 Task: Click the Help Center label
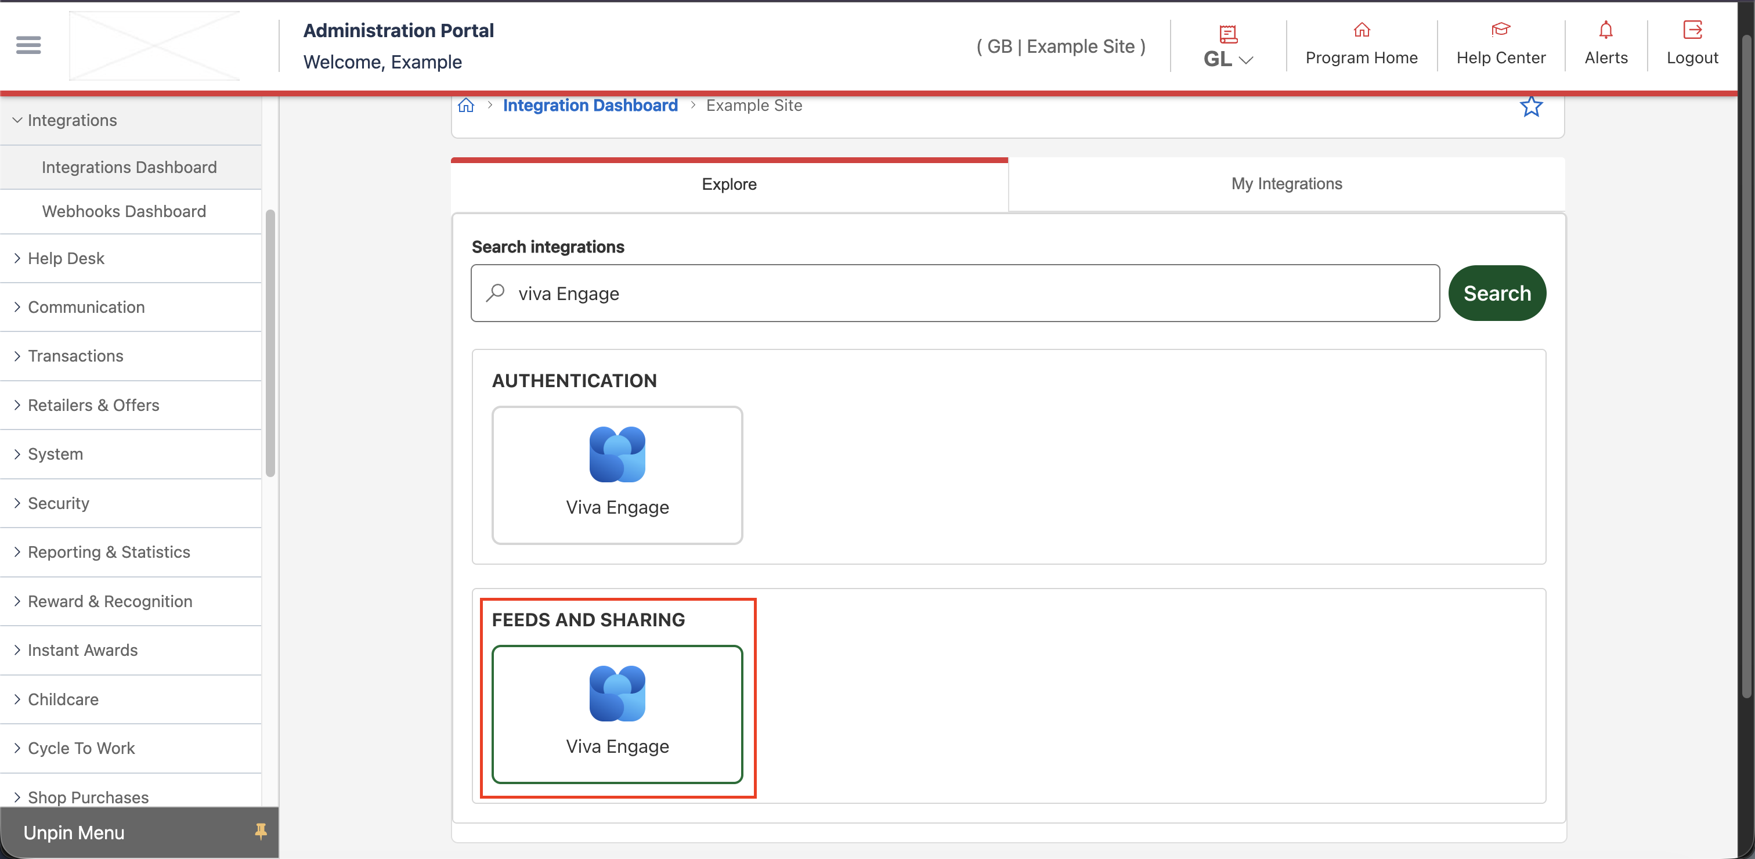coord(1501,58)
